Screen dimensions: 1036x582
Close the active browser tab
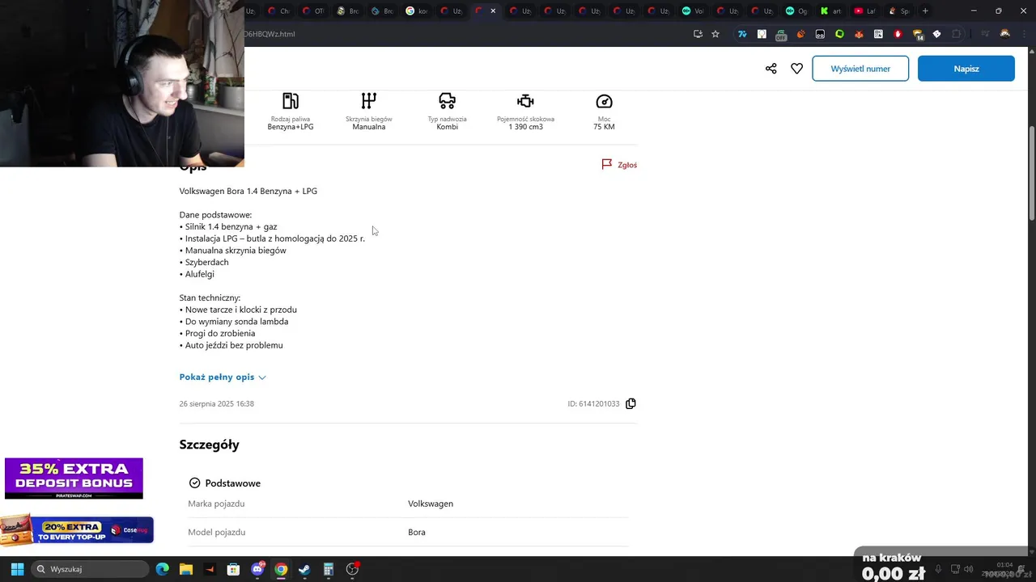tap(493, 11)
